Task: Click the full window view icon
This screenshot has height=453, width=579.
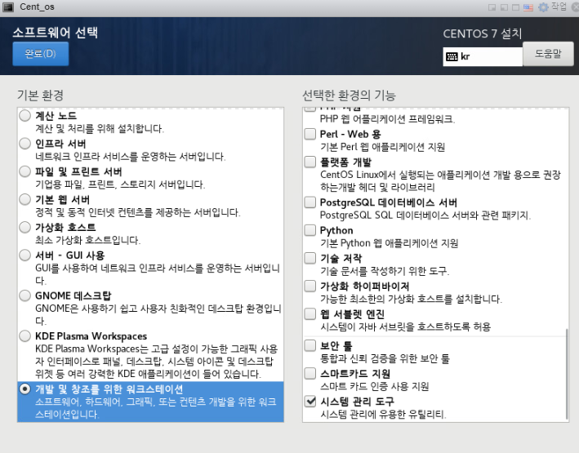Action: click(516, 7)
